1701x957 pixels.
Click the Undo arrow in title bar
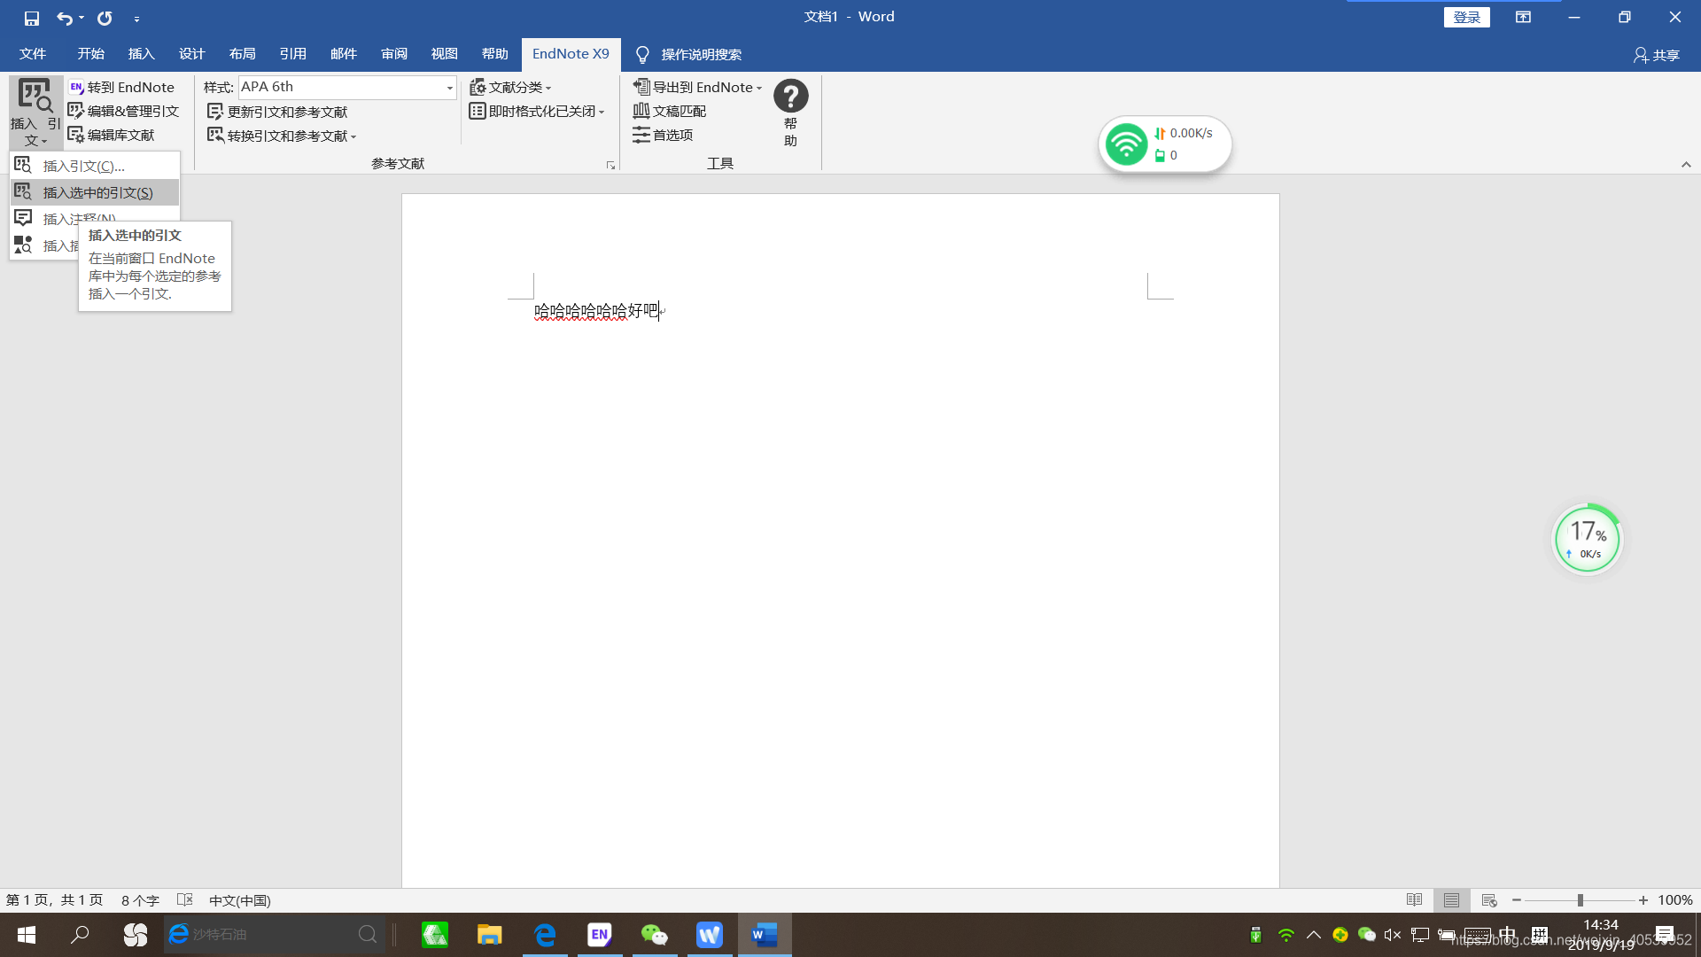coord(64,18)
